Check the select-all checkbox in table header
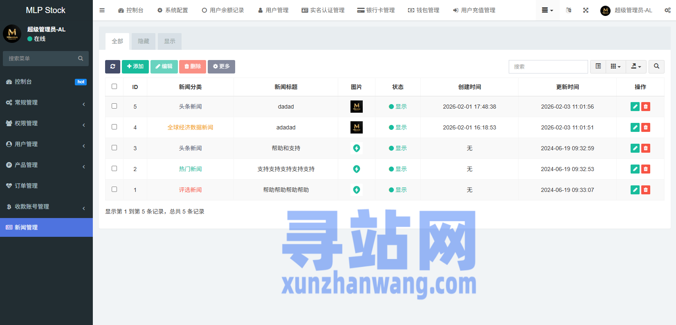 (x=115, y=87)
